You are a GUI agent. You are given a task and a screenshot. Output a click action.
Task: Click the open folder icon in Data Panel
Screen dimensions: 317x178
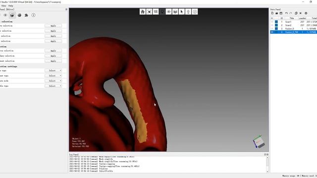coord(276,13)
